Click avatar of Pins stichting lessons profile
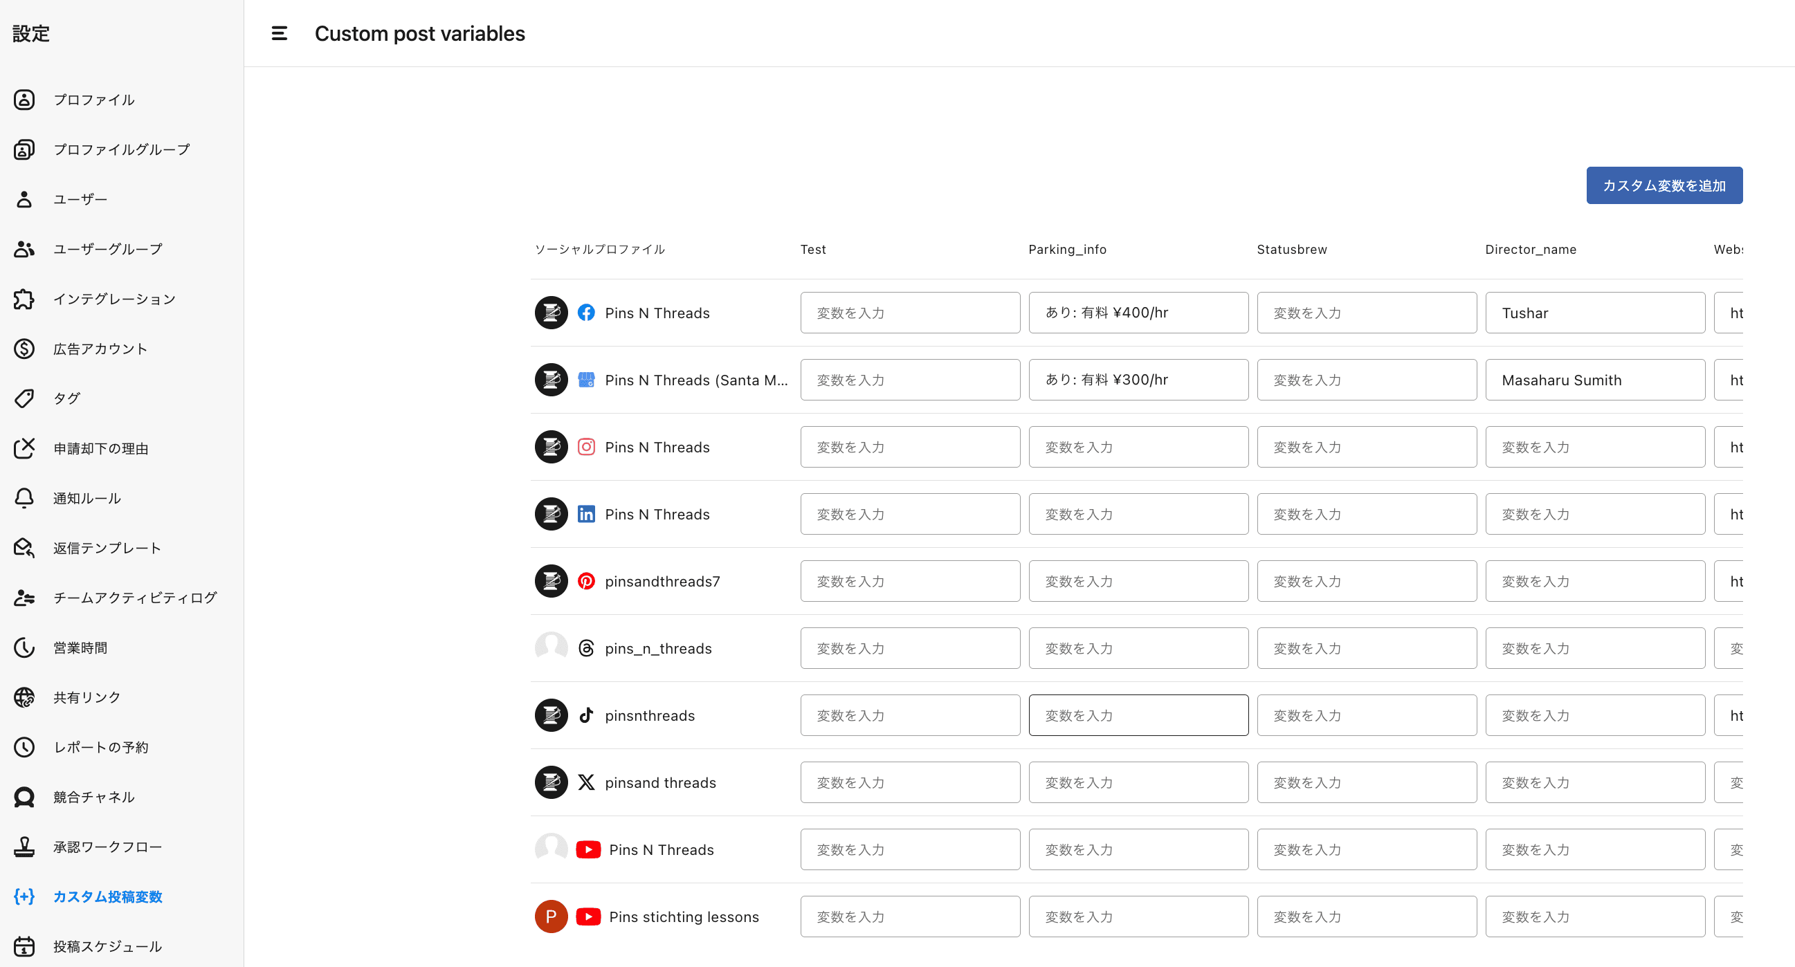This screenshot has height=967, width=1795. pos(551,917)
